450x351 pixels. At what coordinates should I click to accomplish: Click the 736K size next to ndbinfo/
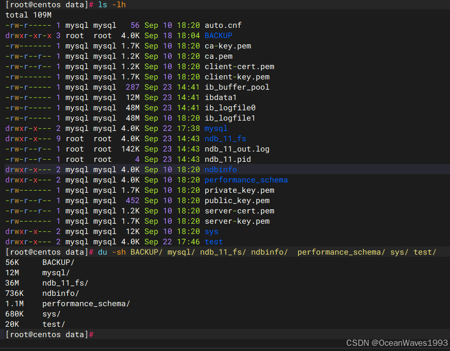click(x=14, y=293)
